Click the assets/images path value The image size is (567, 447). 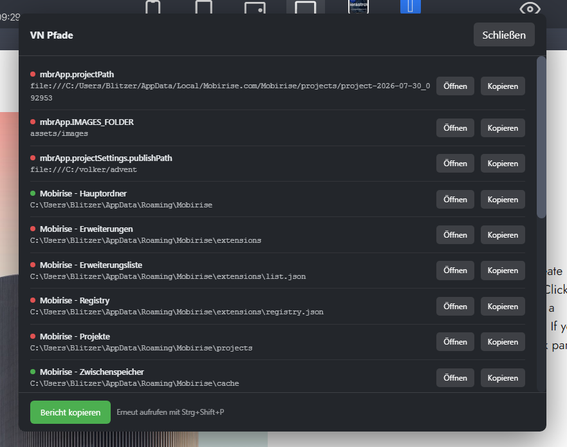click(59, 133)
